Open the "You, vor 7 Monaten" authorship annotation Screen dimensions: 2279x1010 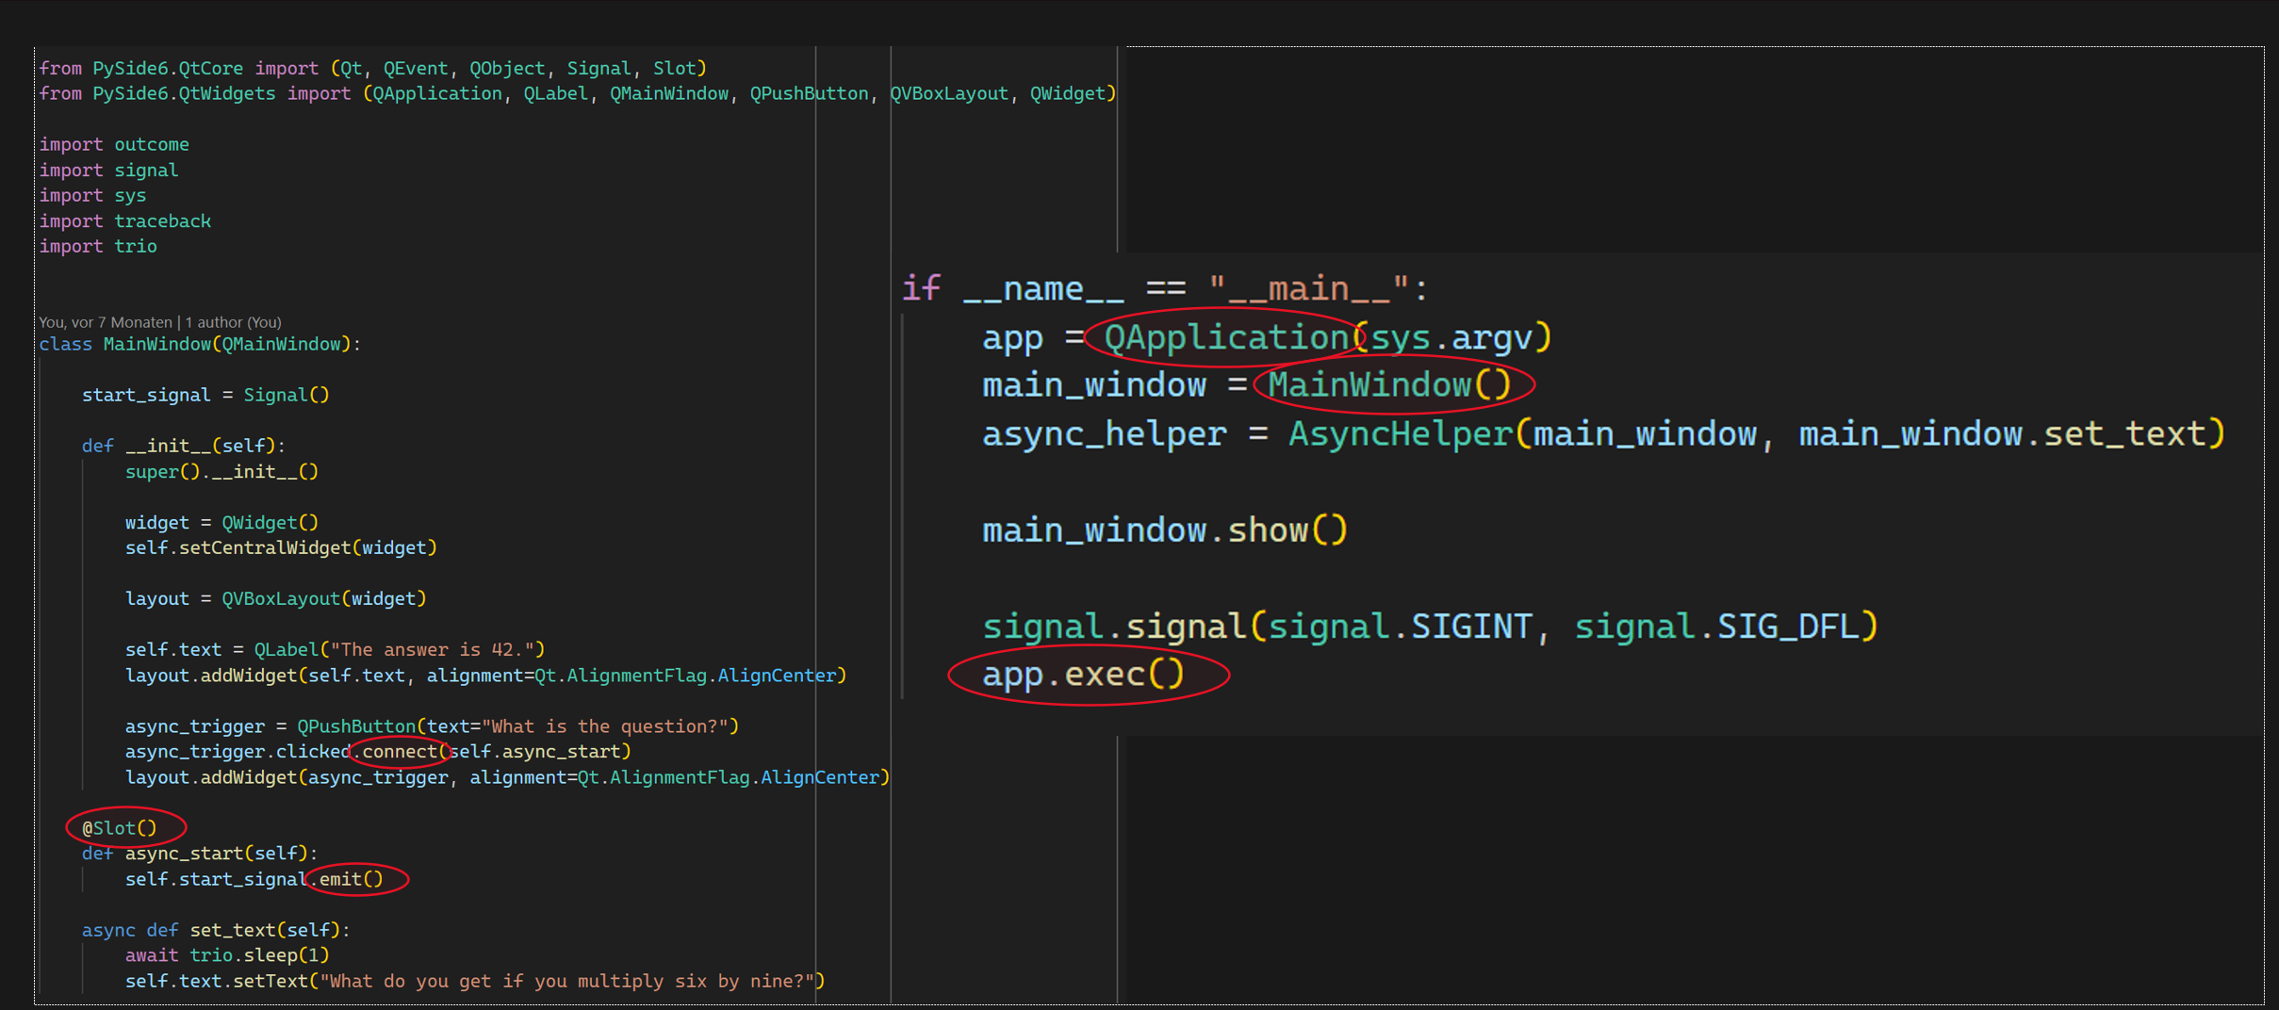160,322
